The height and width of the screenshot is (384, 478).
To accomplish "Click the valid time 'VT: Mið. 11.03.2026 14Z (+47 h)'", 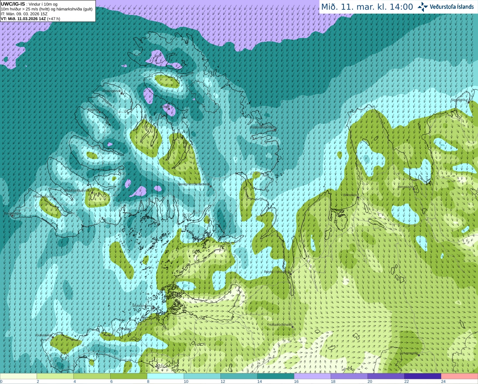I will [30, 19].
